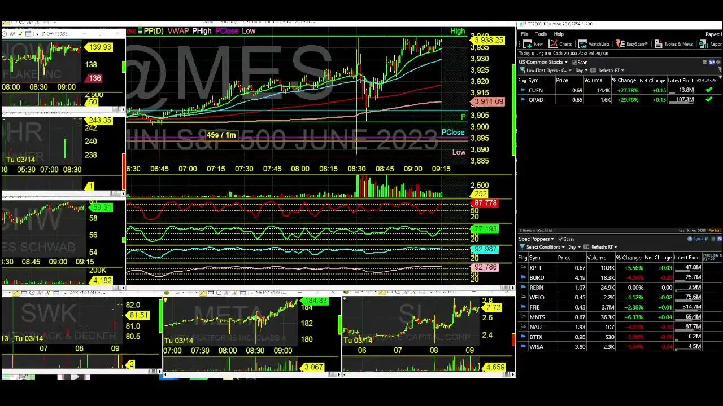Toggle flag on WEJO row
The width and height of the screenshot is (723, 406).
coord(523,297)
